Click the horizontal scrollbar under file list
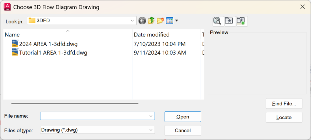Screen dimensions: 311x140 click(x=75, y=104)
